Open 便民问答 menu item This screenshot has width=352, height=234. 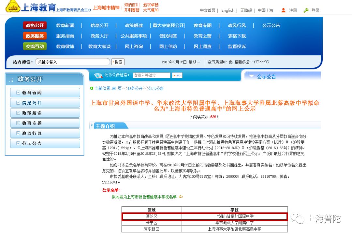[x=168, y=36]
